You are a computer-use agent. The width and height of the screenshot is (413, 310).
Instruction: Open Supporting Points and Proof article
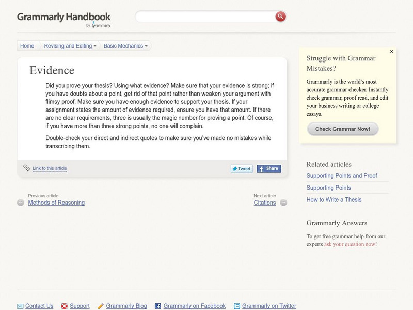pos(342,176)
